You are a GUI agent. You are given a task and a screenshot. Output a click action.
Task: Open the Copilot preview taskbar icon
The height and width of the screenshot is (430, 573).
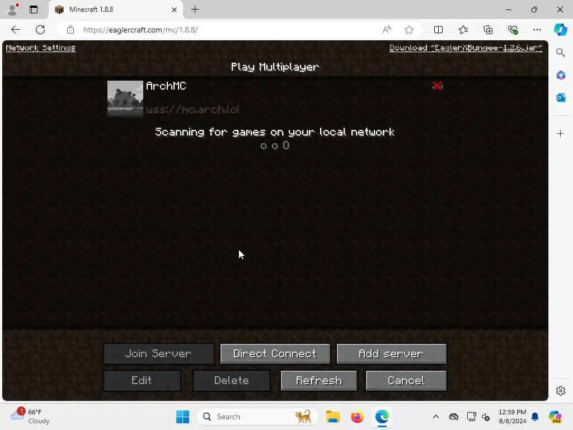pyautogui.click(x=555, y=417)
